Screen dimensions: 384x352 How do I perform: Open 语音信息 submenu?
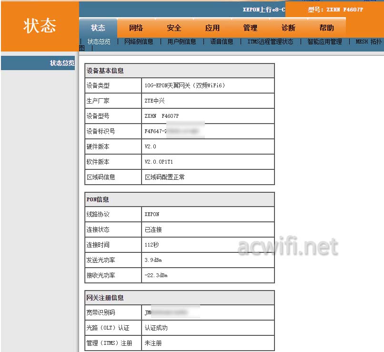(222, 41)
